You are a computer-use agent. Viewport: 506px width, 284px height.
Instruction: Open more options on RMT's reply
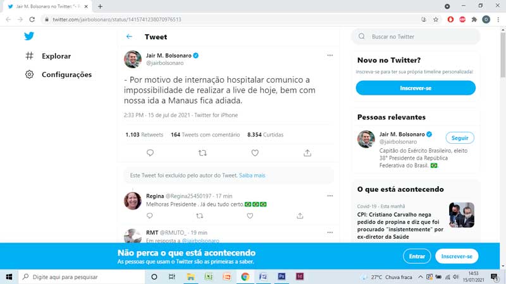[330, 232]
